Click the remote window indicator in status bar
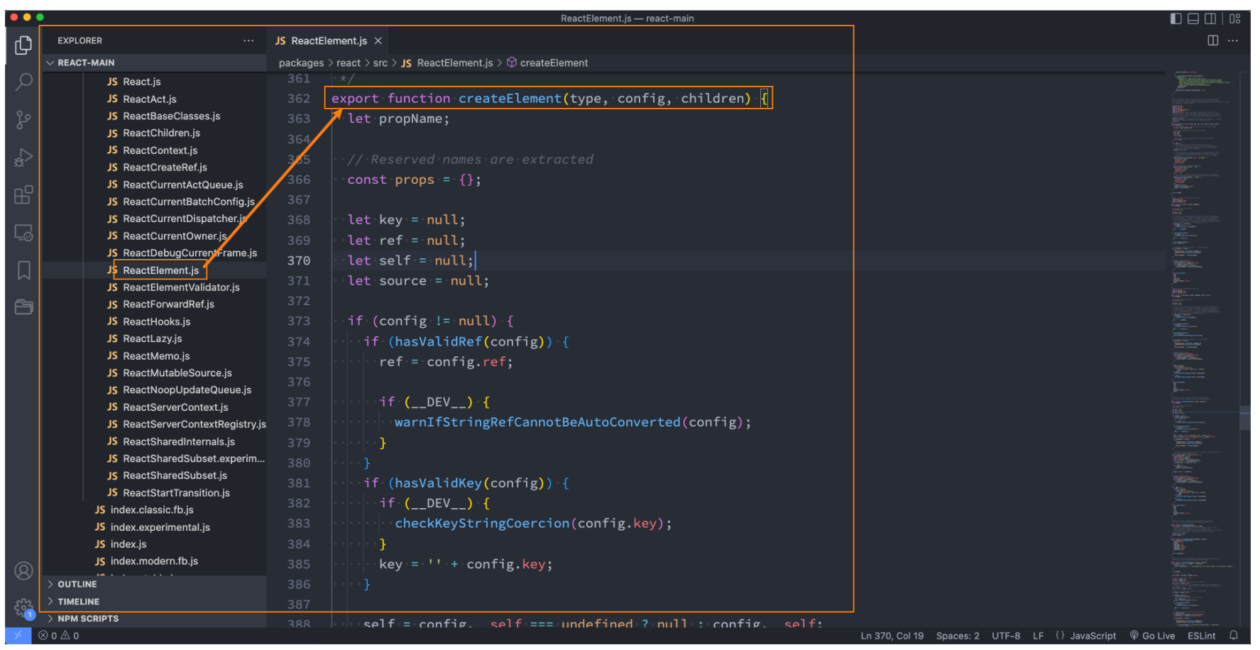 (x=18, y=636)
